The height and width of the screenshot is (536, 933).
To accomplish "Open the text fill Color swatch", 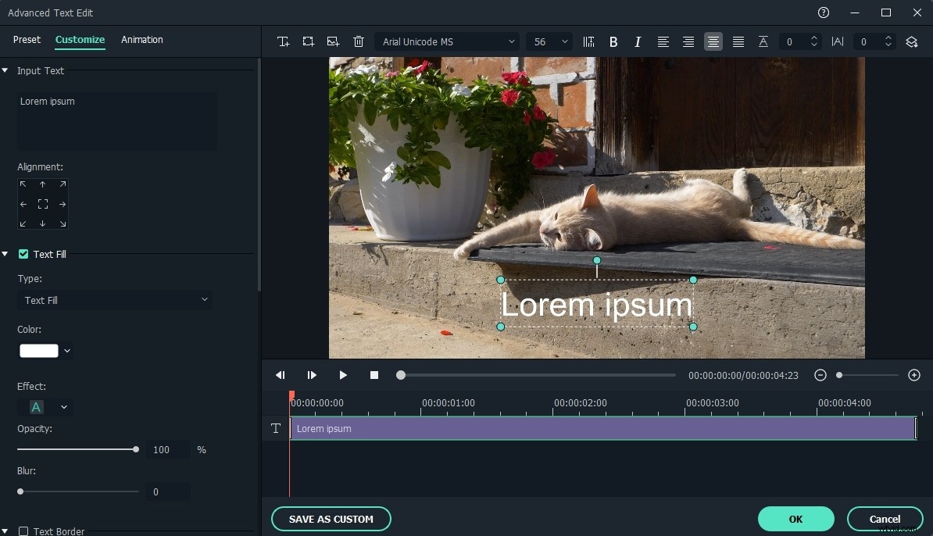I will pos(38,351).
